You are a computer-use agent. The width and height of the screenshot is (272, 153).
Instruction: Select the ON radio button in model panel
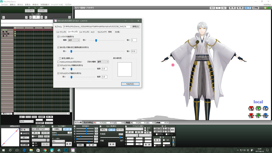(x=33, y=143)
